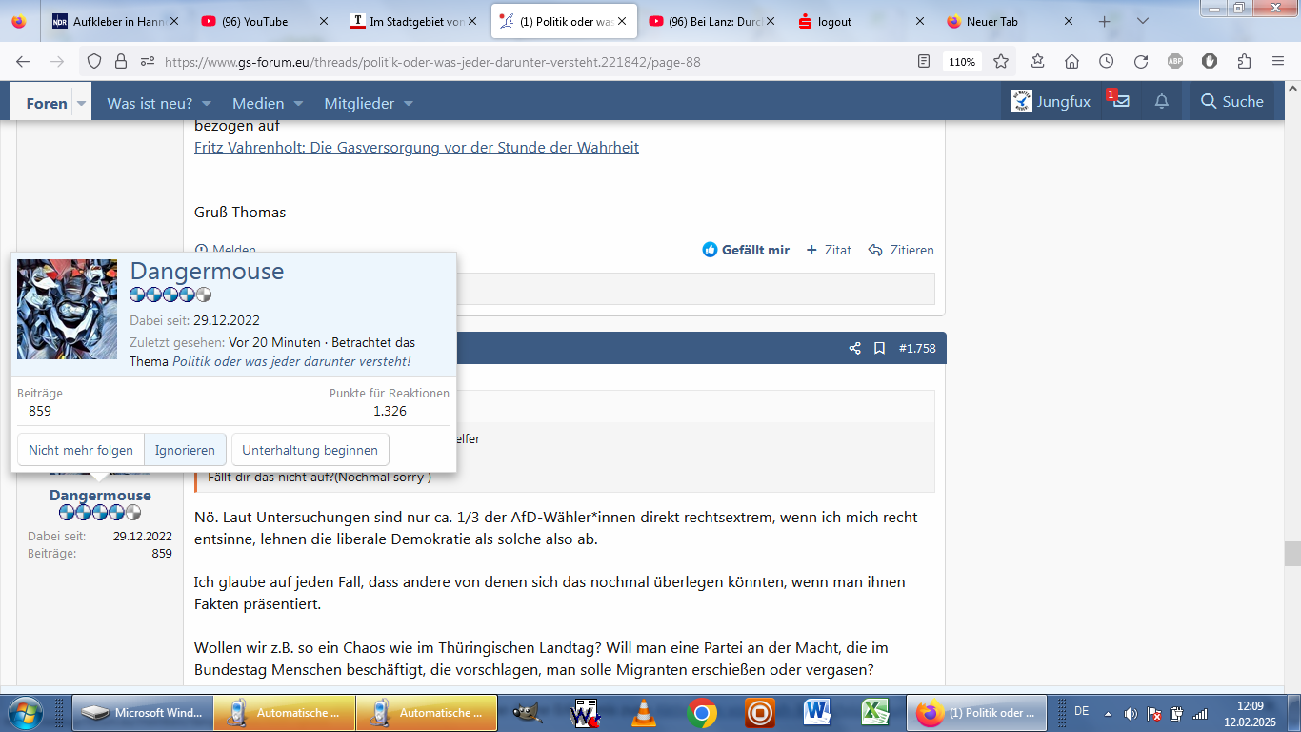Open Firefox home page icon
The width and height of the screenshot is (1301, 732).
tap(1071, 61)
